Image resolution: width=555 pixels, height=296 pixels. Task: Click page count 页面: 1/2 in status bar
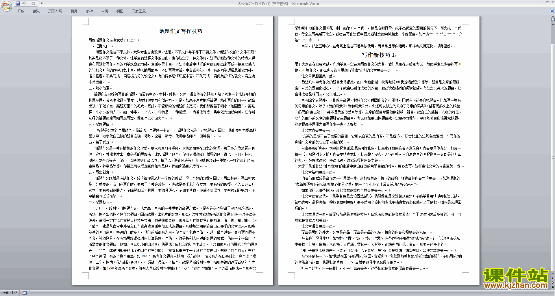10,293
